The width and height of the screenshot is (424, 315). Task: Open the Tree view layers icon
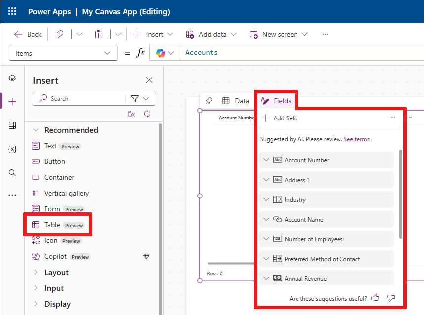coord(12,78)
